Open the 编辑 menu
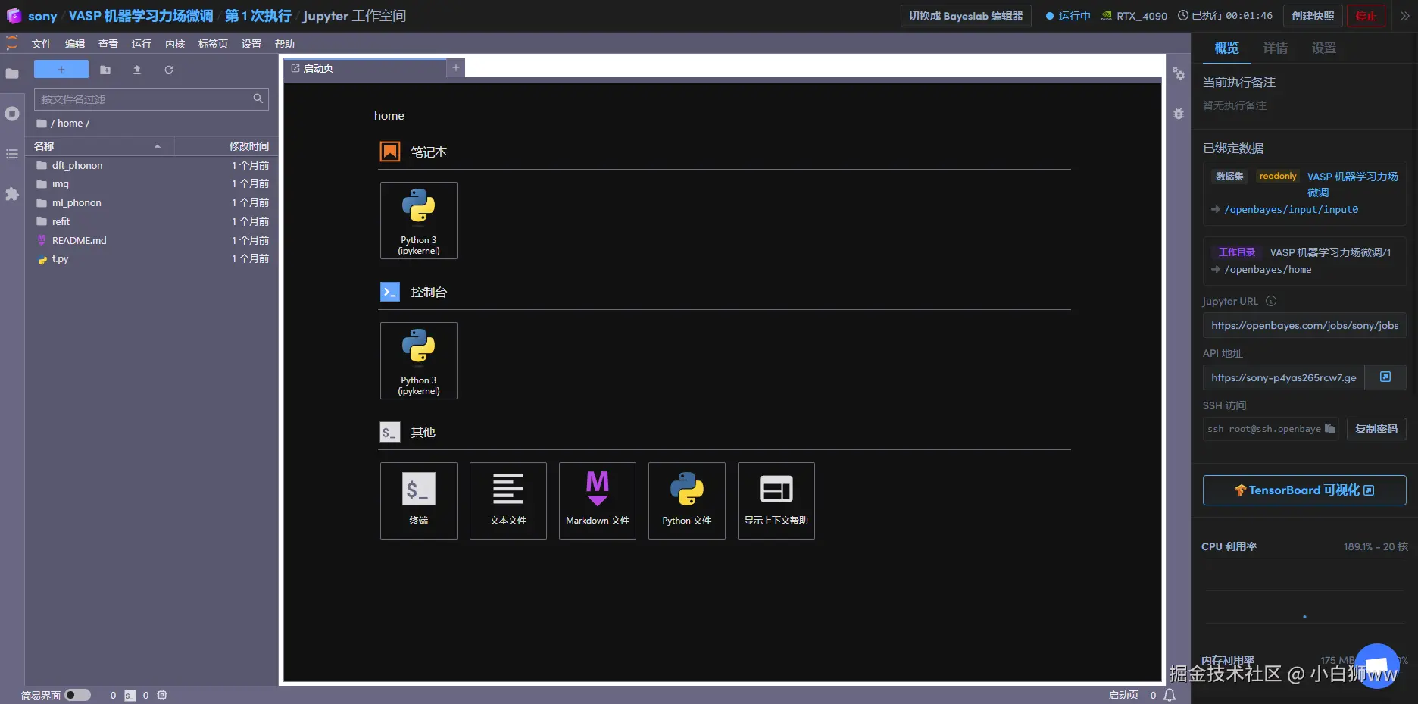This screenshot has width=1418, height=704. (x=75, y=44)
